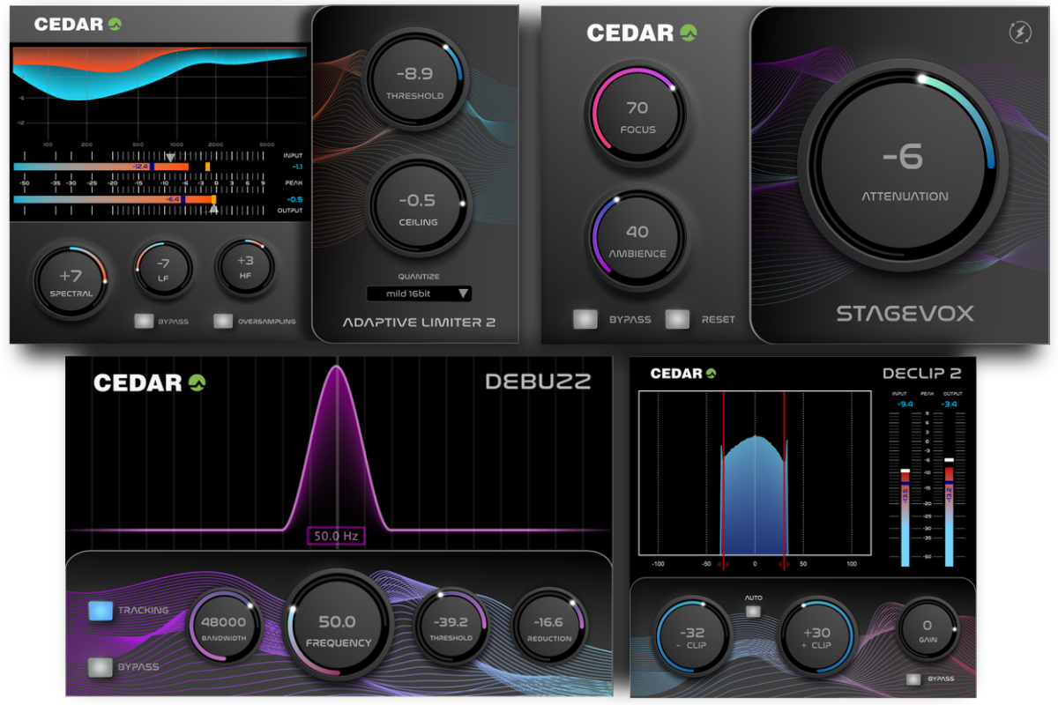Click the output ceiling triangle marker on limiter meter
This screenshot has height=705, width=1058.
click(x=213, y=210)
